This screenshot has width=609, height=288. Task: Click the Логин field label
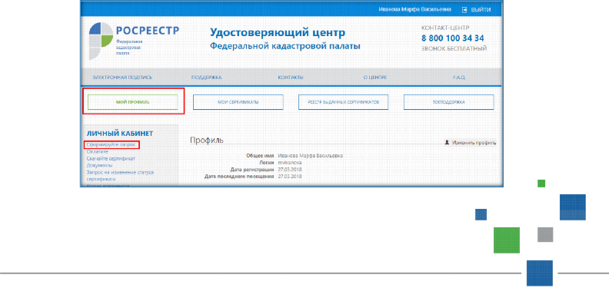(x=267, y=163)
